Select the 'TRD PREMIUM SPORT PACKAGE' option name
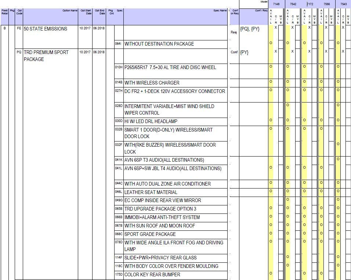This screenshot has height=280, width=351. (x=46, y=55)
